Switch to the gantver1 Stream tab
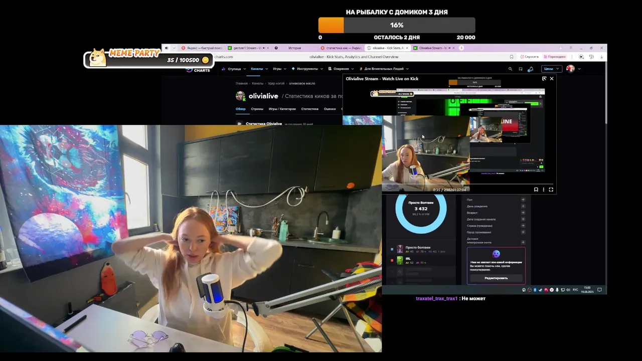 248,48
